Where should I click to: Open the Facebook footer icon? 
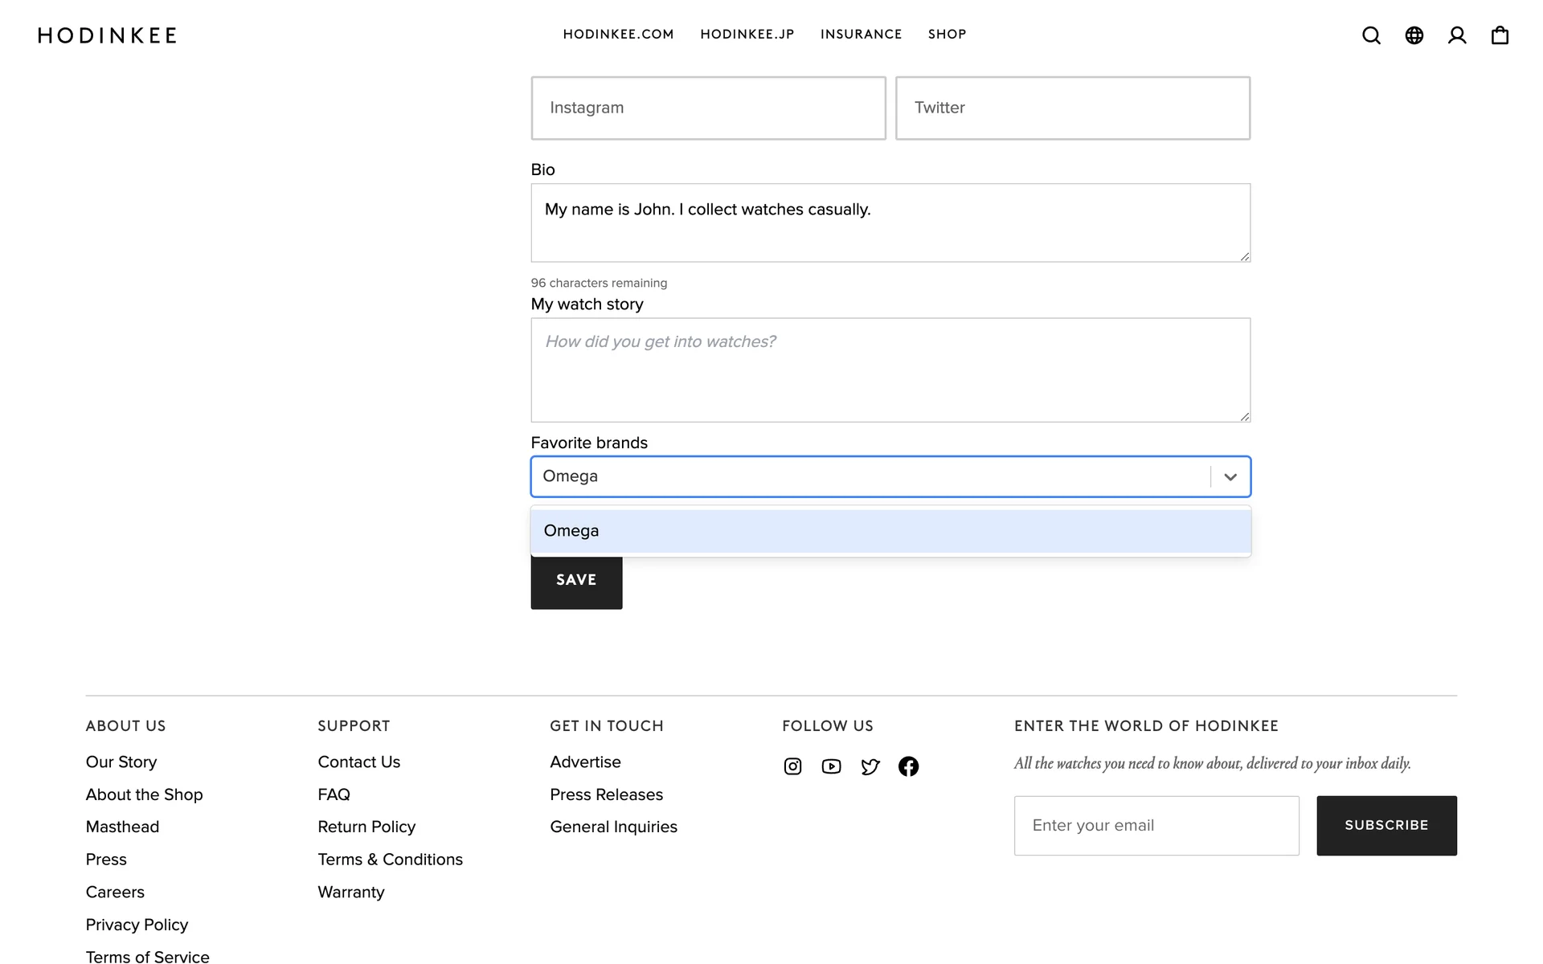click(908, 766)
